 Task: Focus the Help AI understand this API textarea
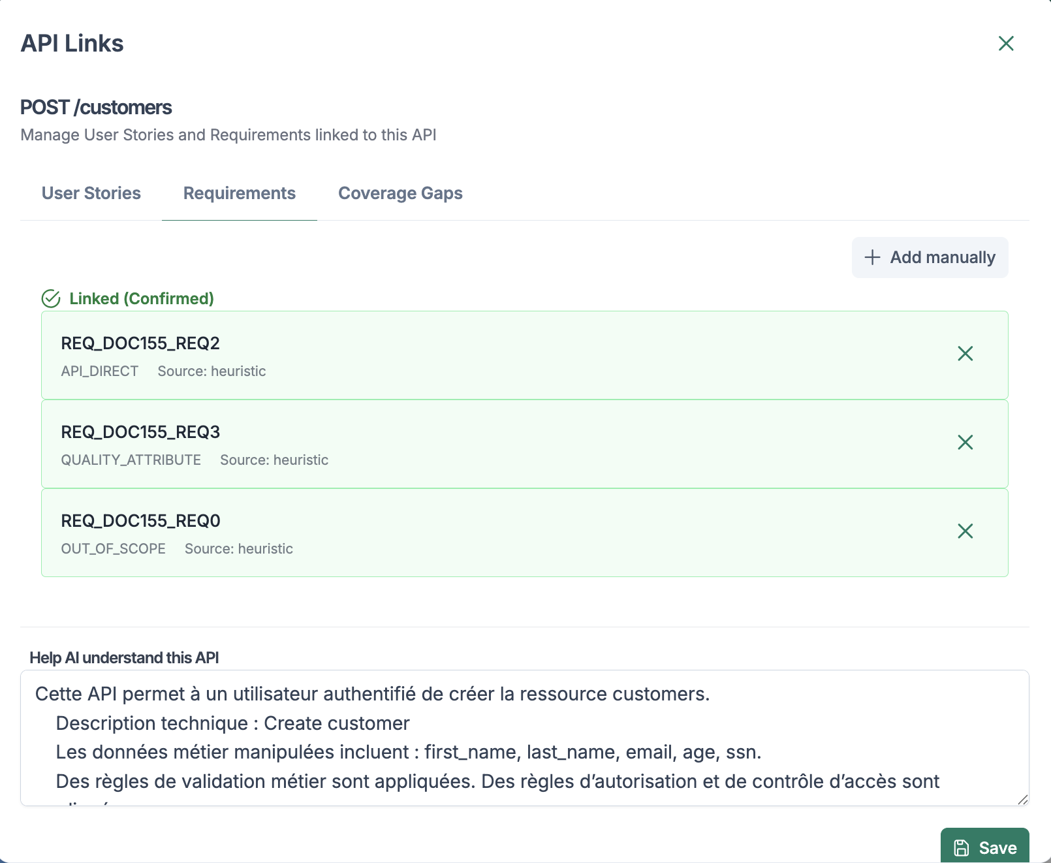522,738
